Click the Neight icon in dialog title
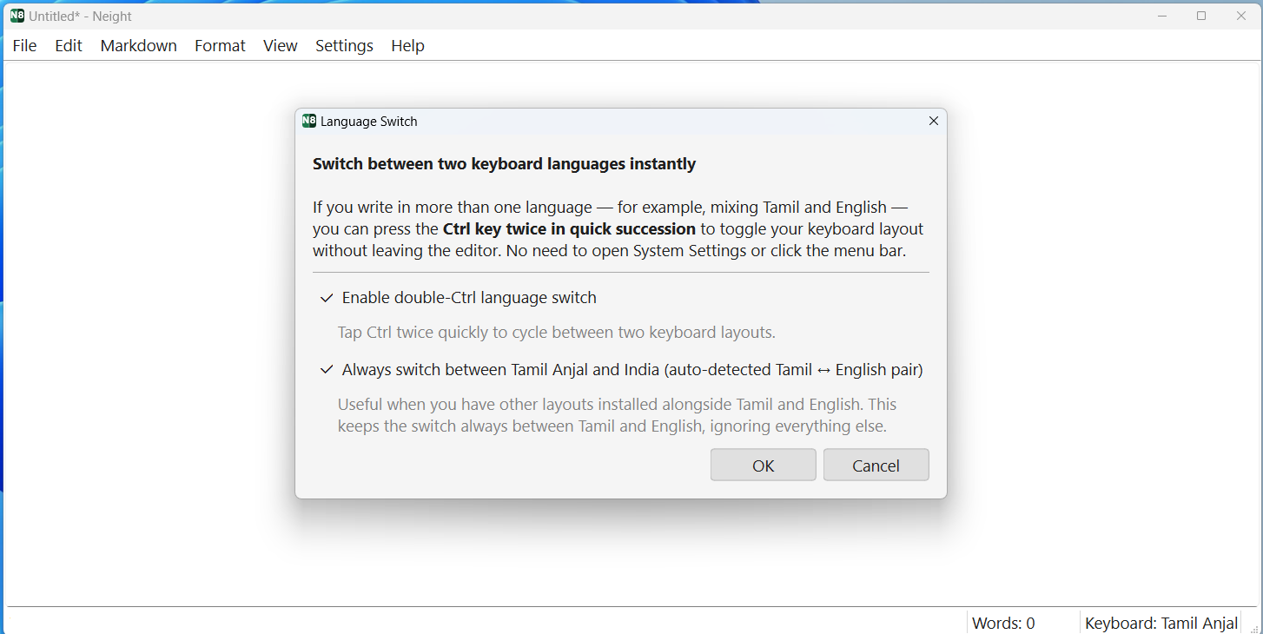 click(308, 121)
